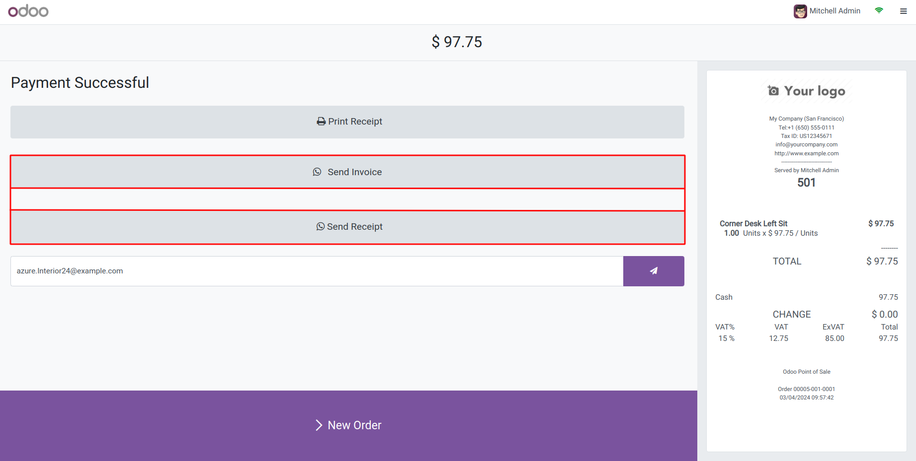This screenshot has height=461, width=916.
Task: Click the Odoo logo
Action: (28, 11)
